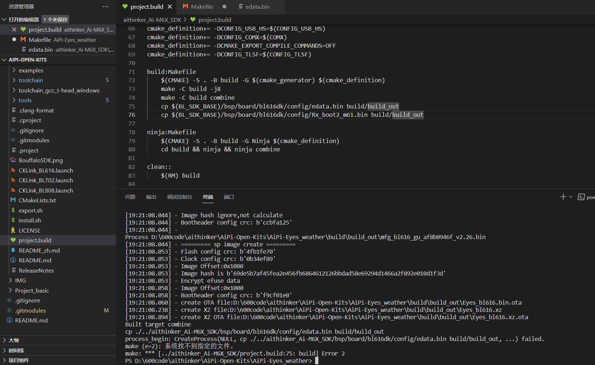Open edata.bin from open editors list
Viewport: 595px width, 365px height.
click(x=58, y=49)
